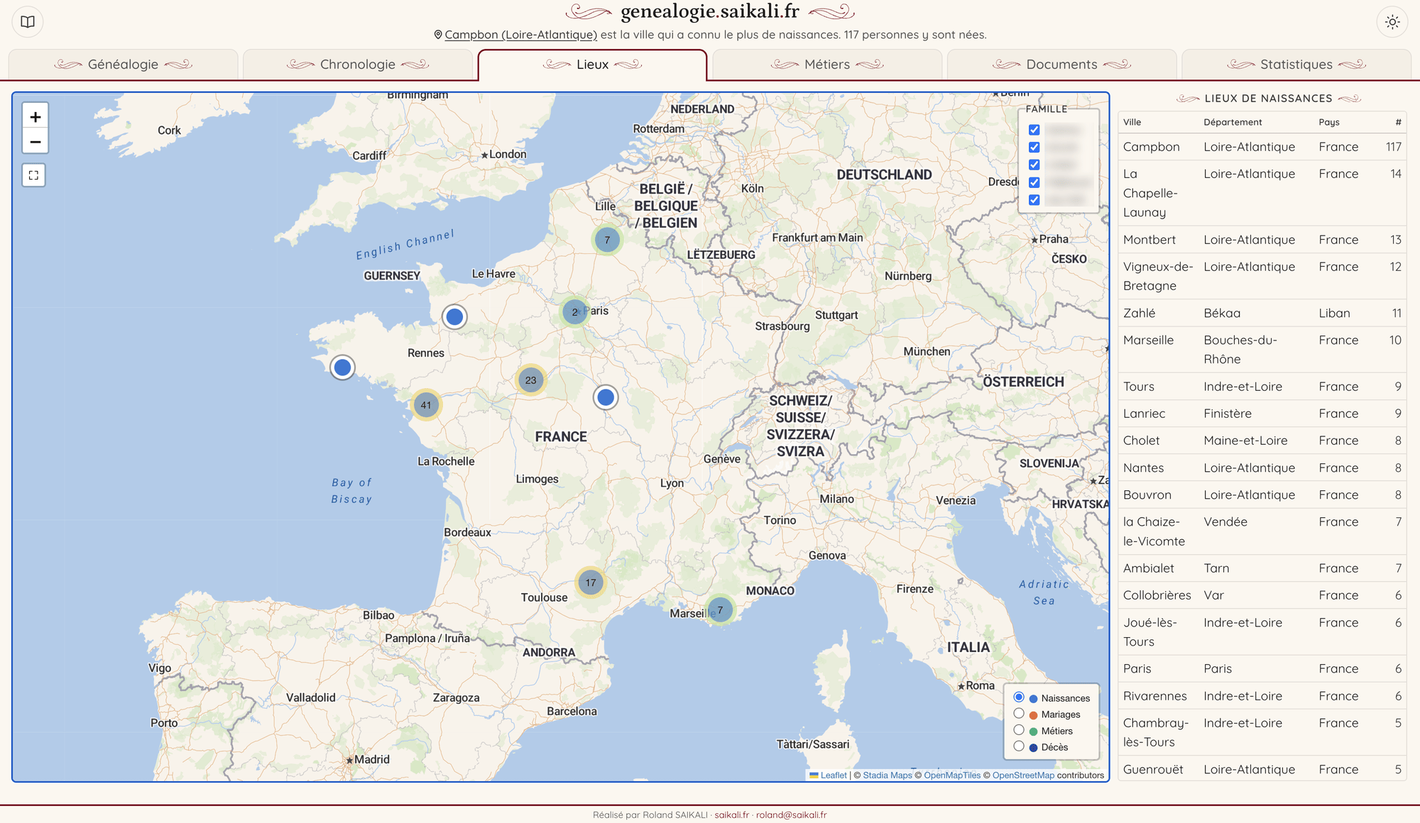Image resolution: width=1420 pixels, height=823 pixels.
Task: Select the blue marker in central France
Action: (606, 397)
